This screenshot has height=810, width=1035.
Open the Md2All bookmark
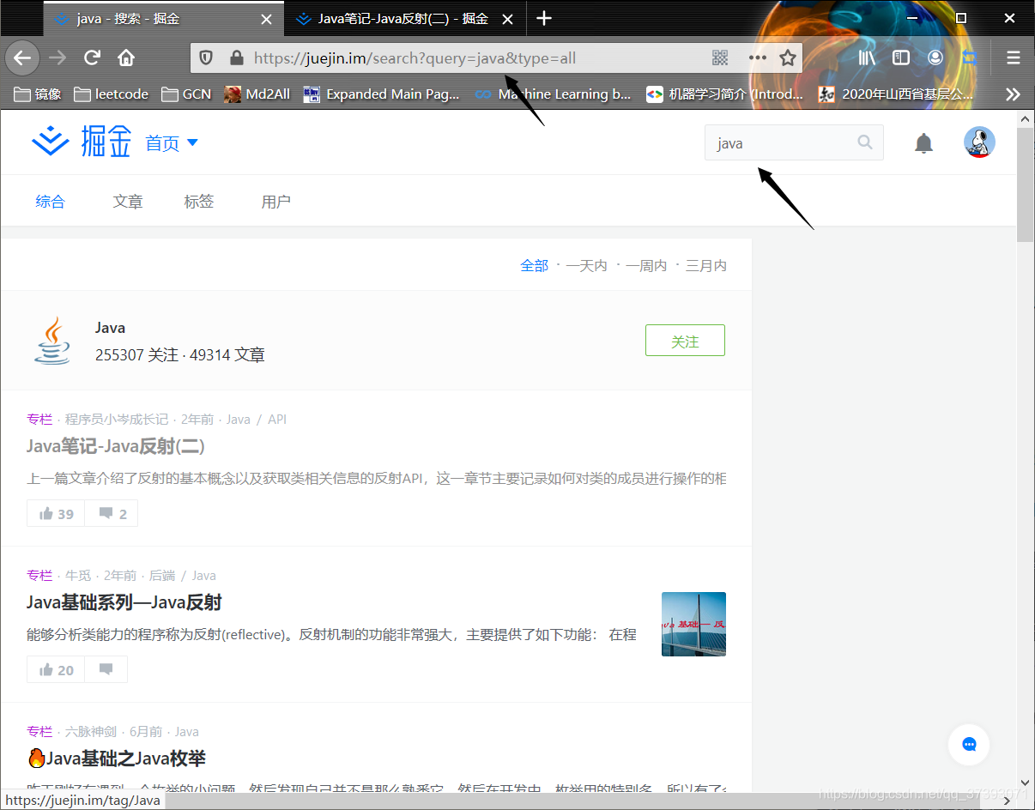click(x=257, y=94)
